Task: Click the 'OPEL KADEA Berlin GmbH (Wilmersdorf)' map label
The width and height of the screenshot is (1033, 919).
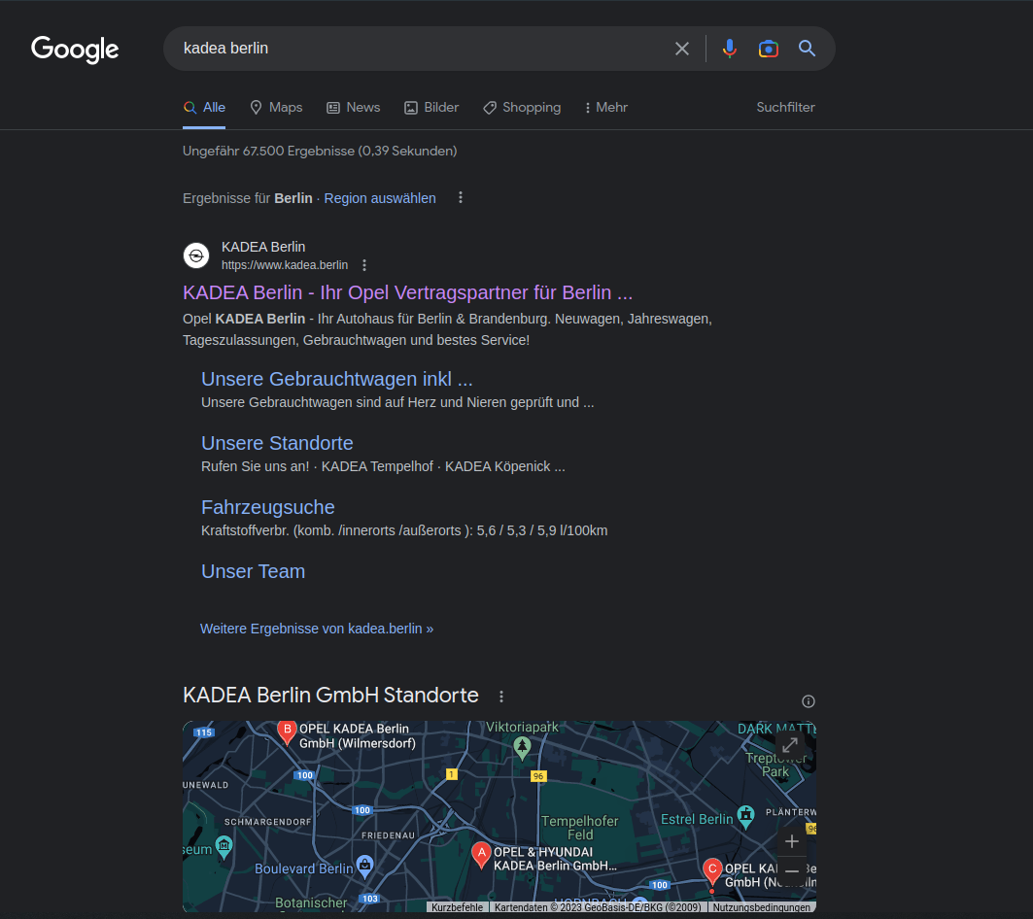Action: tap(358, 735)
